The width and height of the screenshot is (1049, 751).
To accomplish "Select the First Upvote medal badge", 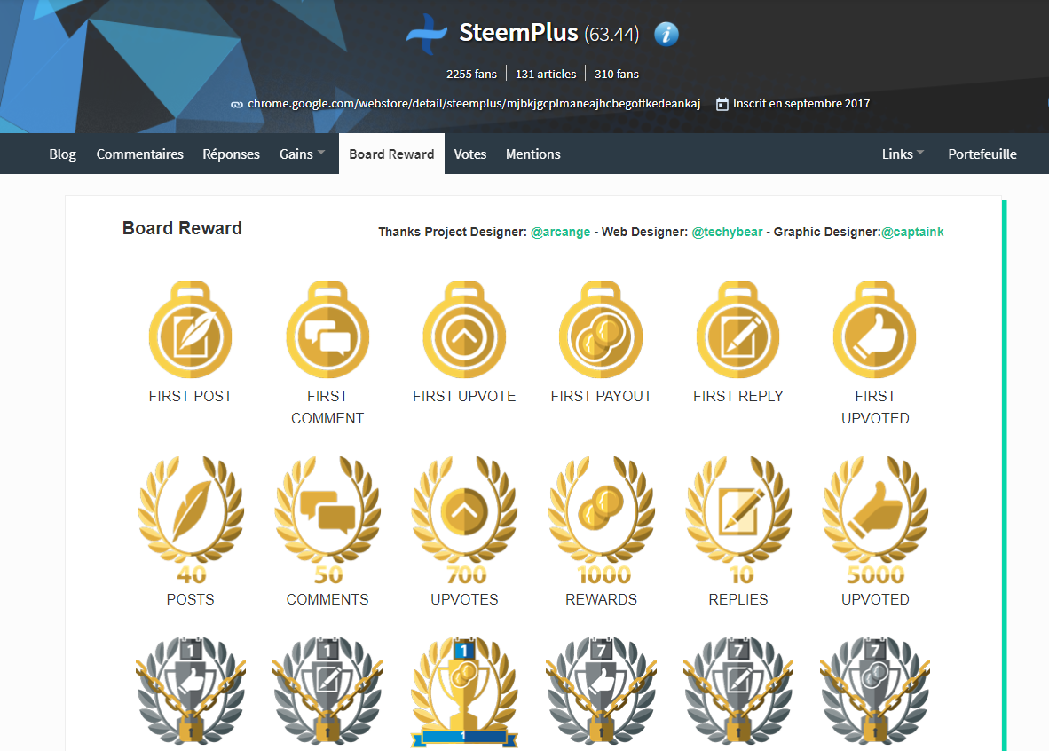I will (x=464, y=330).
